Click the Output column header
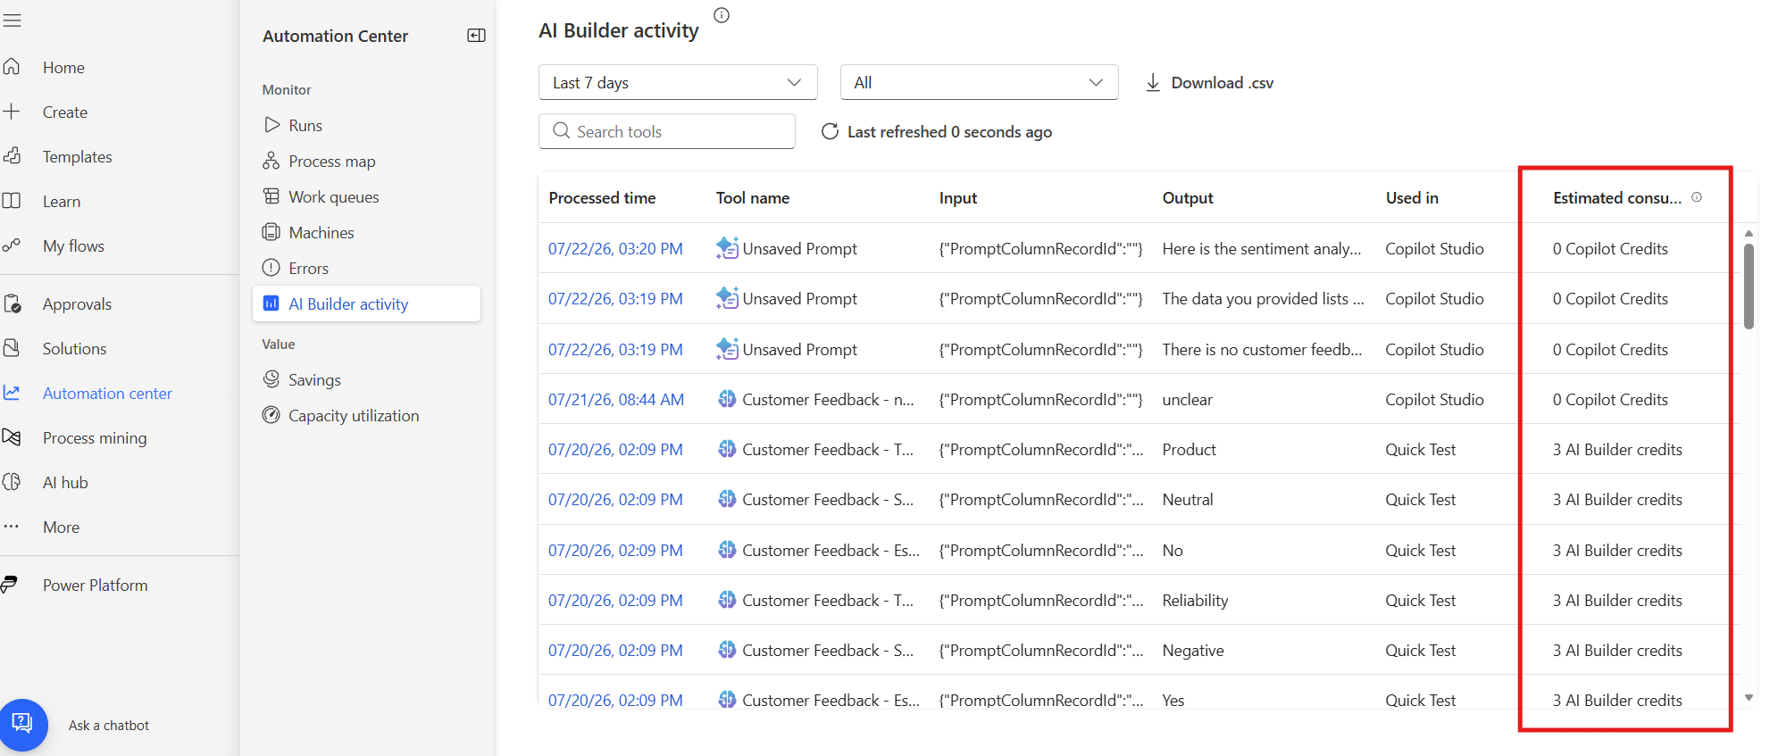The image size is (1778, 756). pos(1187,197)
